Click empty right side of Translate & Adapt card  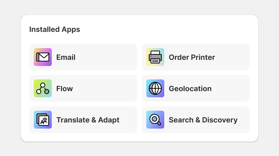click(x=129, y=120)
